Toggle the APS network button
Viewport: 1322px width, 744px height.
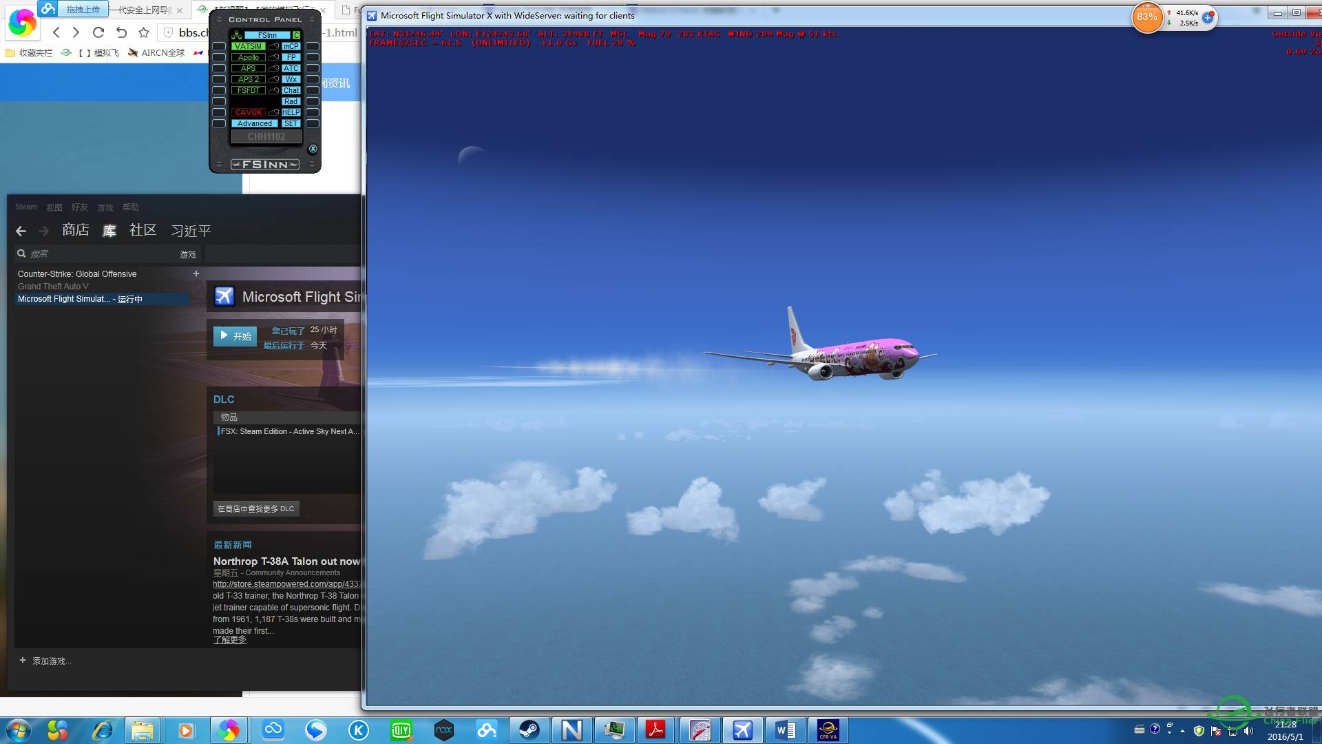(248, 68)
